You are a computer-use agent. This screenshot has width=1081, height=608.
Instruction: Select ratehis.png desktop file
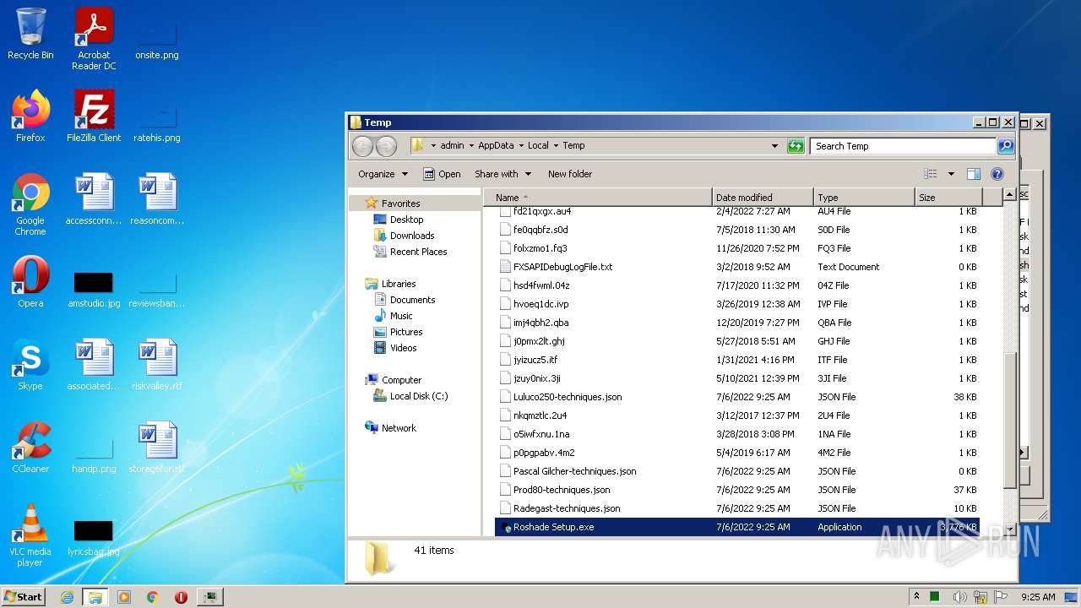pyautogui.click(x=157, y=122)
